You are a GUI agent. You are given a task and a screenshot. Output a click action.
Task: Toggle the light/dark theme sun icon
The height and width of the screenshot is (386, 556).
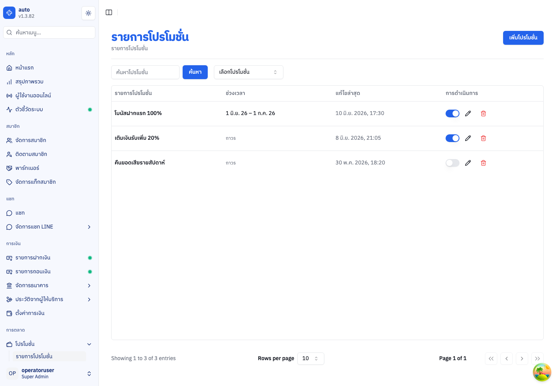88,13
